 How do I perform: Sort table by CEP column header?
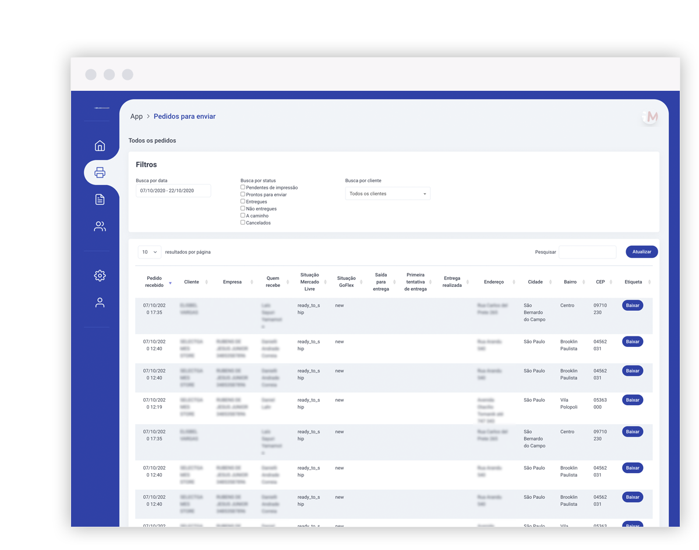pos(601,282)
